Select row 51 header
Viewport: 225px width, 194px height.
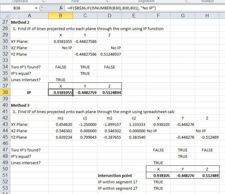tap(5, 175)
